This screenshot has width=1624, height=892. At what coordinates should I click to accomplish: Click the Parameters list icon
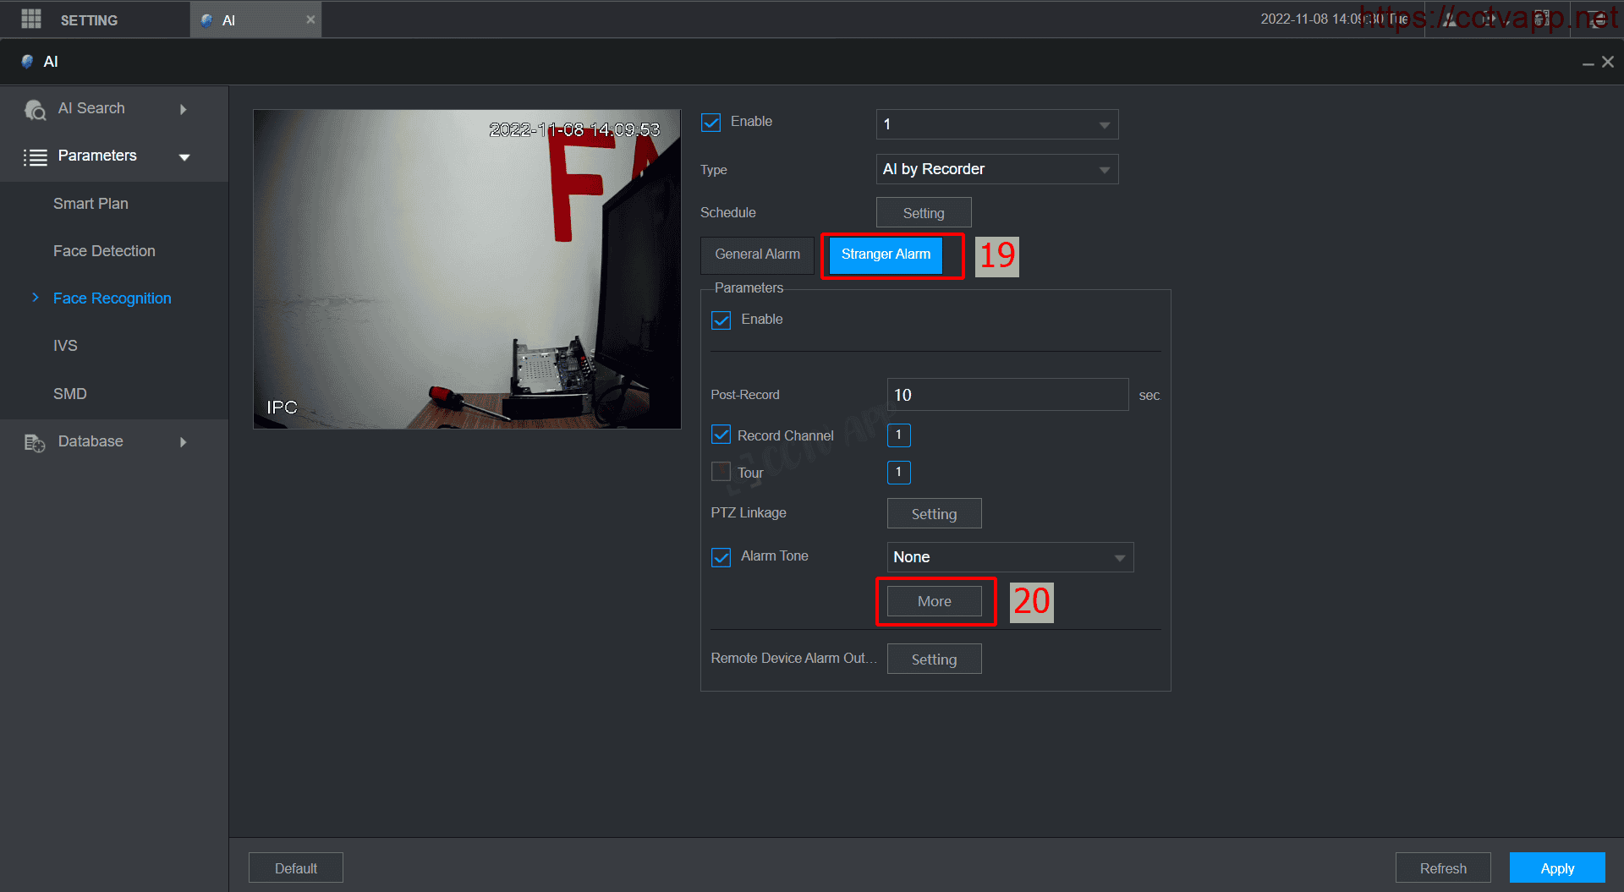(x=35, y=157)
